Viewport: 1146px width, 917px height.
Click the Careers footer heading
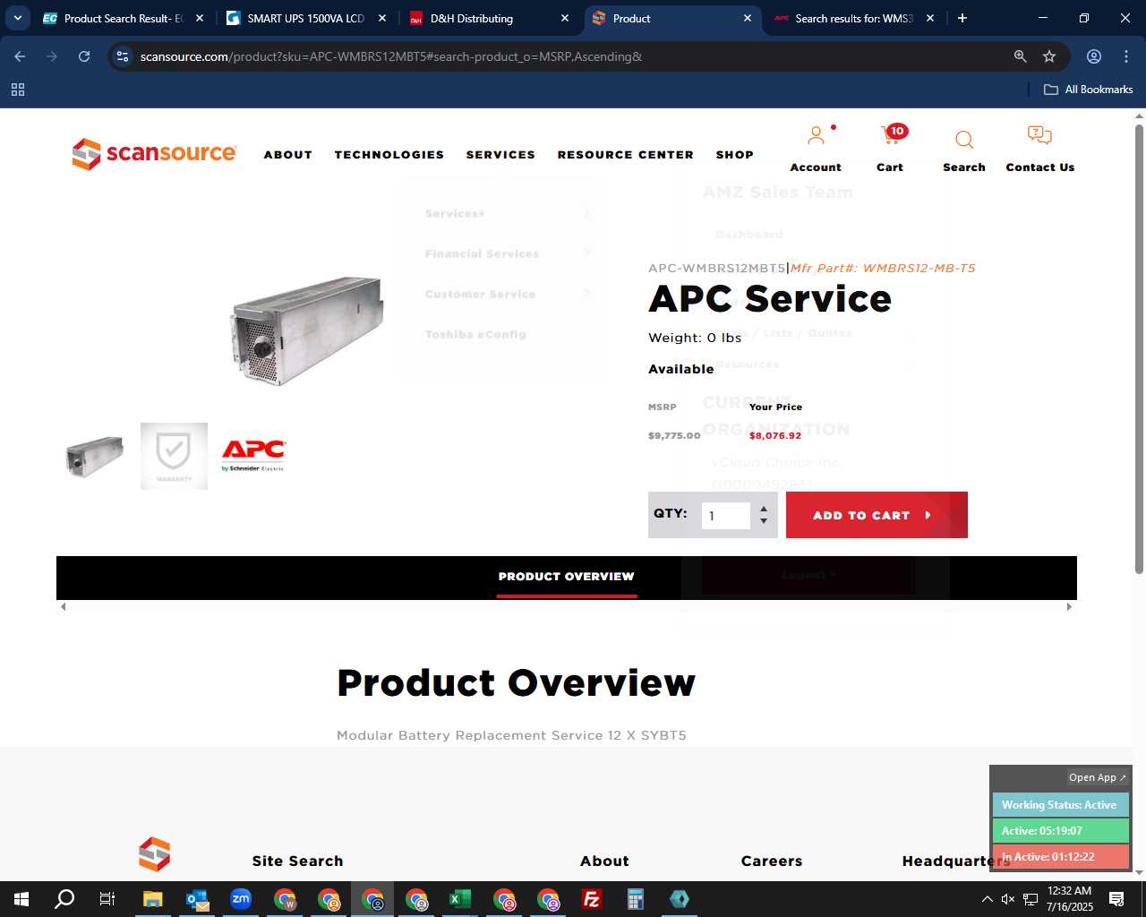pyautogui.click(x=772, y=861)
